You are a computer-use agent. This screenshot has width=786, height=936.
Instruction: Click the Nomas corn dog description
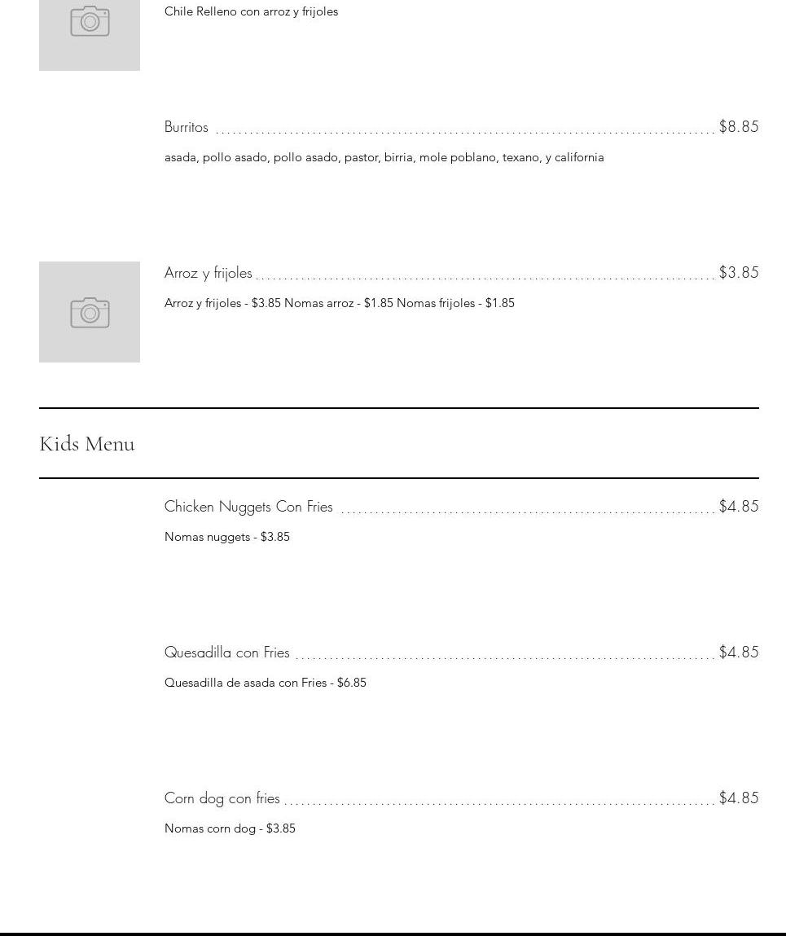[230, 828]
